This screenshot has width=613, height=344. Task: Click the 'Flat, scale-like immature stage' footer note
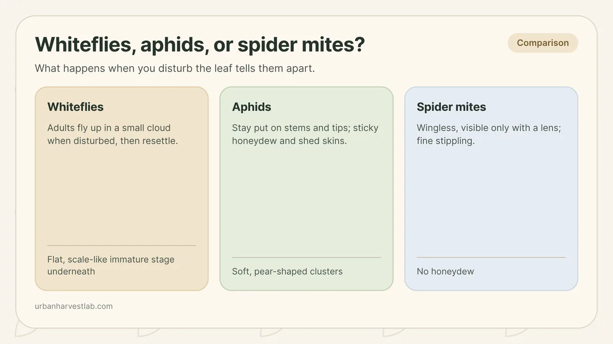tap(111, 266)
